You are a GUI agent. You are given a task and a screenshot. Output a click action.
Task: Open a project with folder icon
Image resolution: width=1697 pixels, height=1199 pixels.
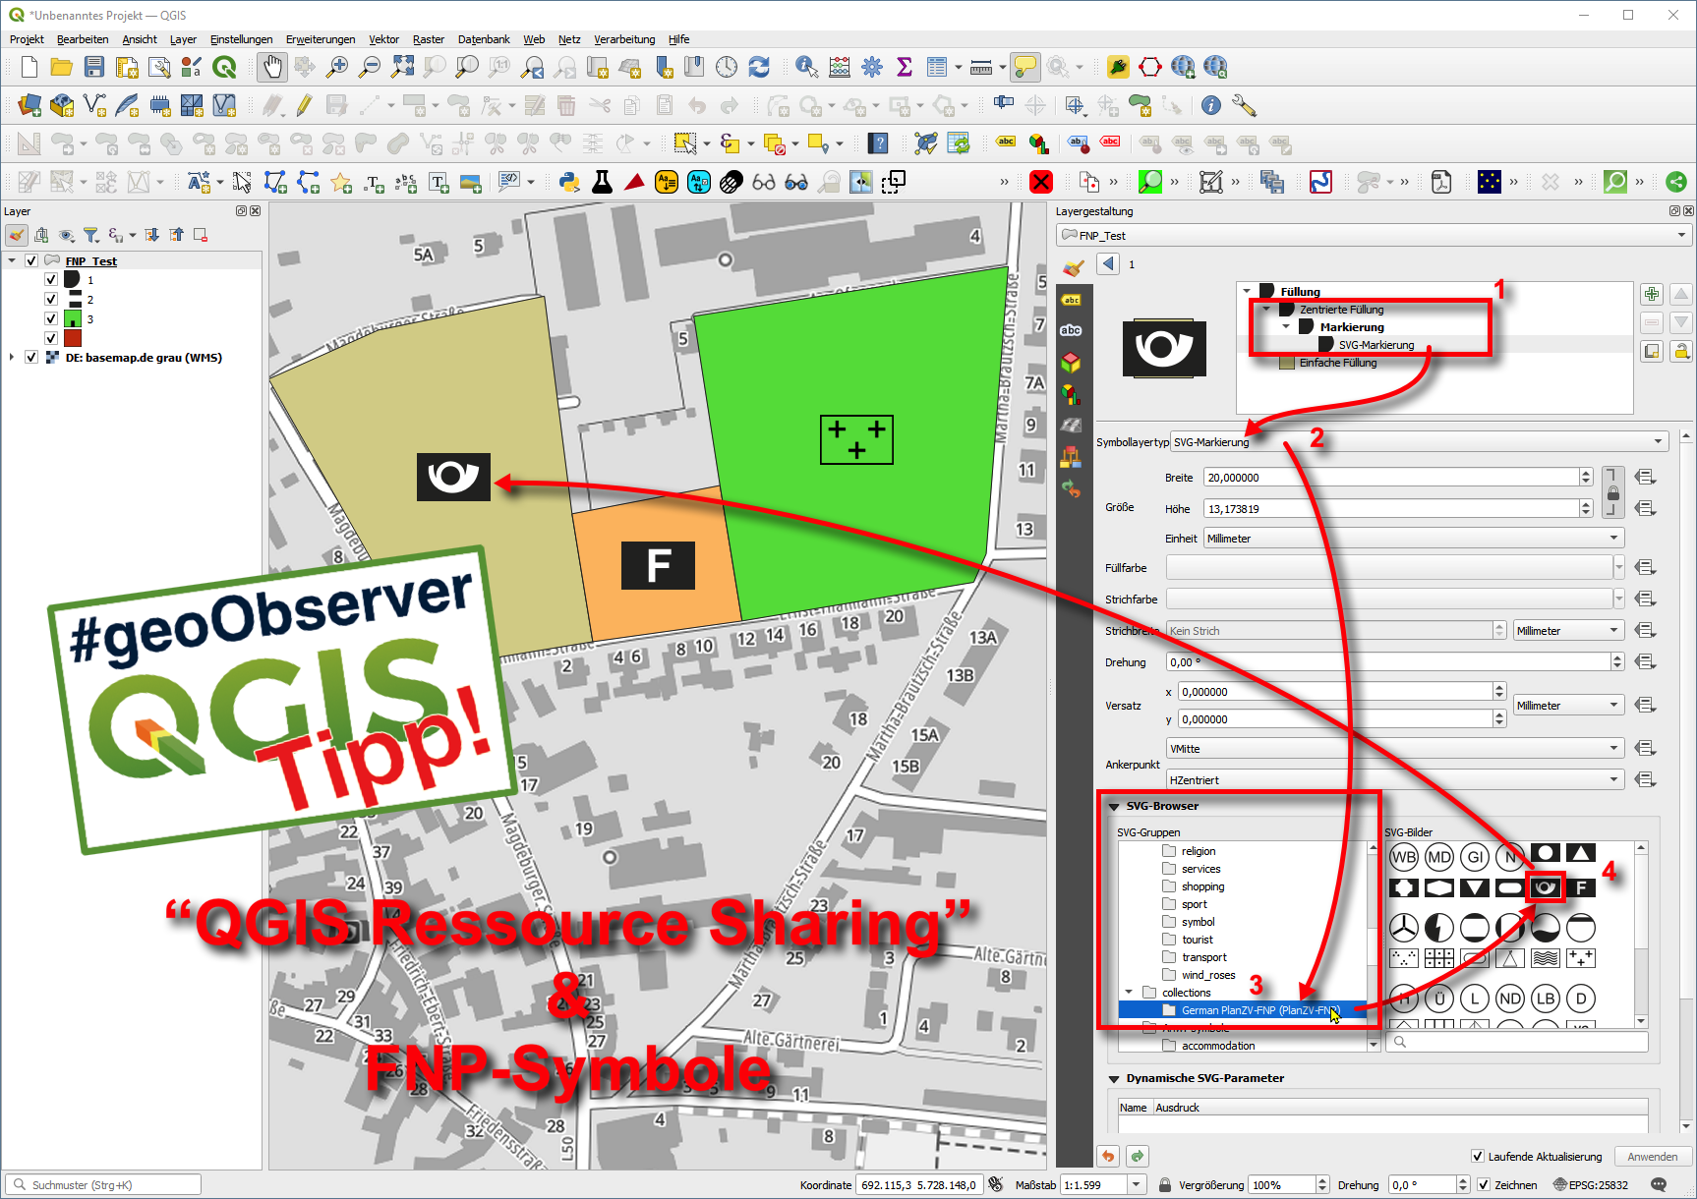click(62, 67)
